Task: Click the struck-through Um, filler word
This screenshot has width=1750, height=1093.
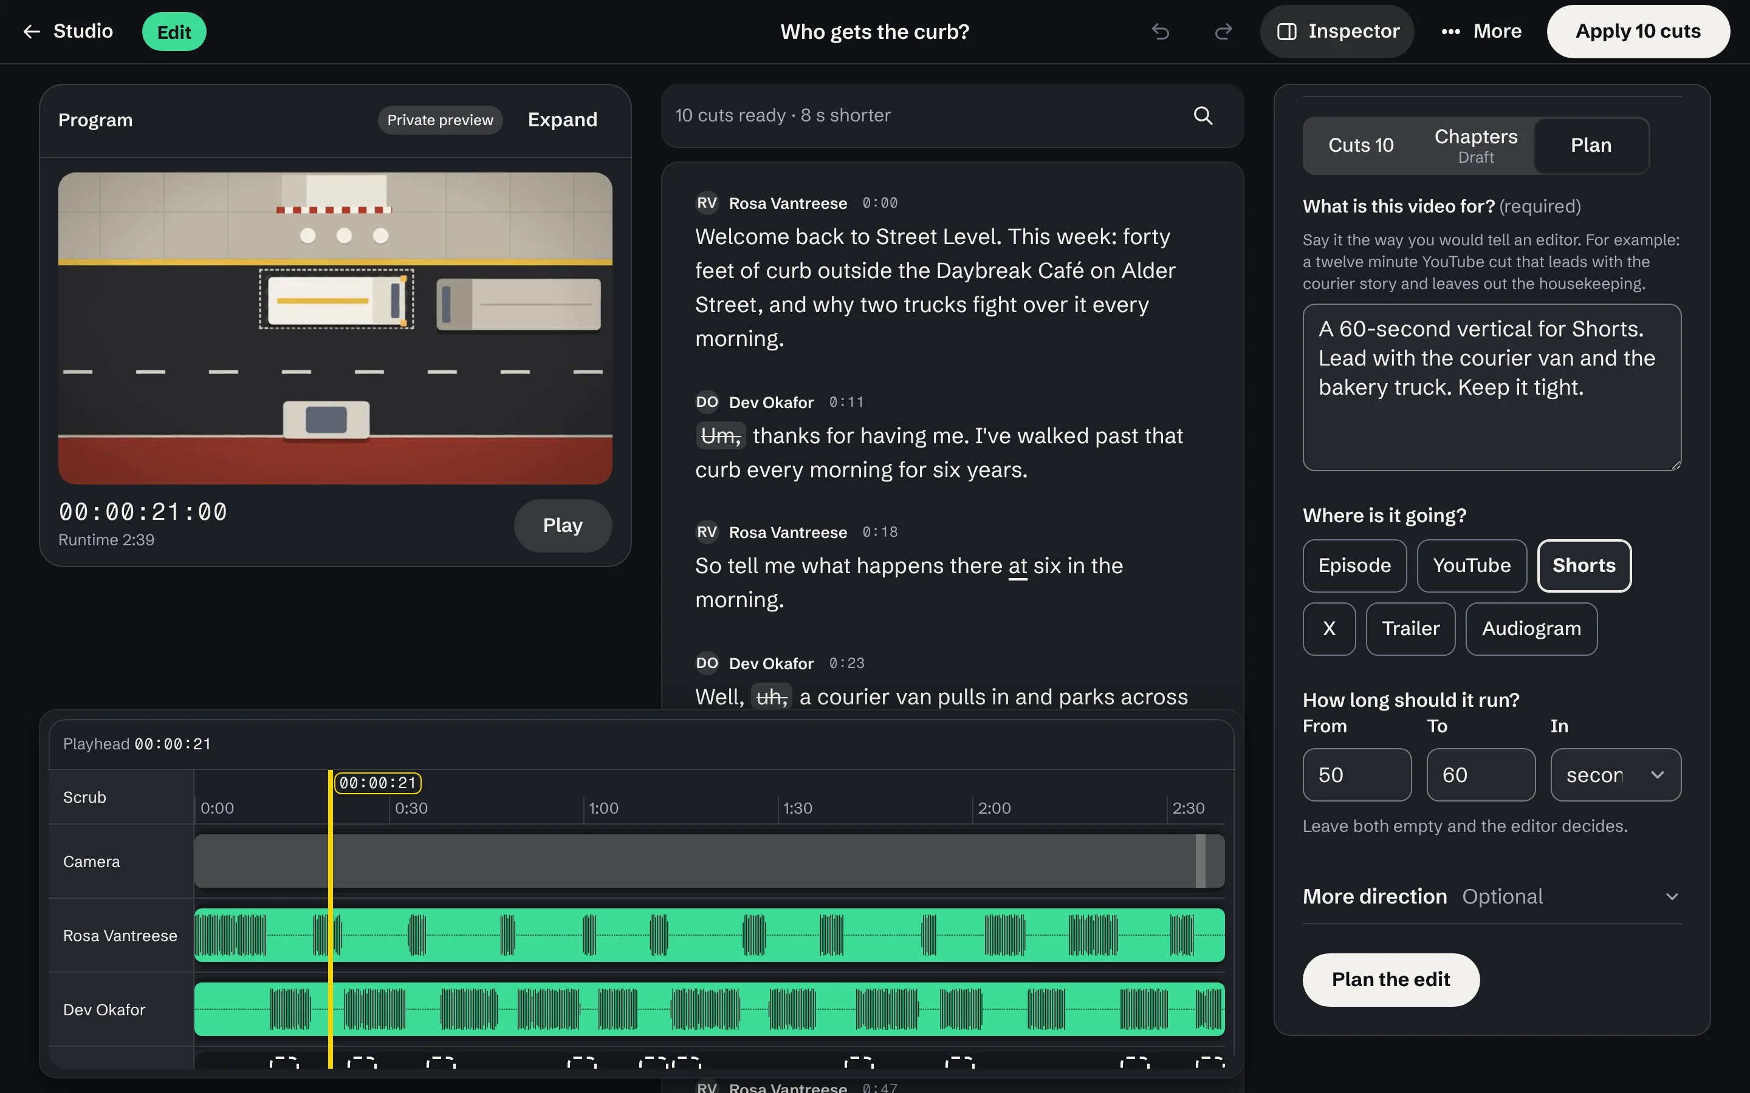Action: [721, 436]
